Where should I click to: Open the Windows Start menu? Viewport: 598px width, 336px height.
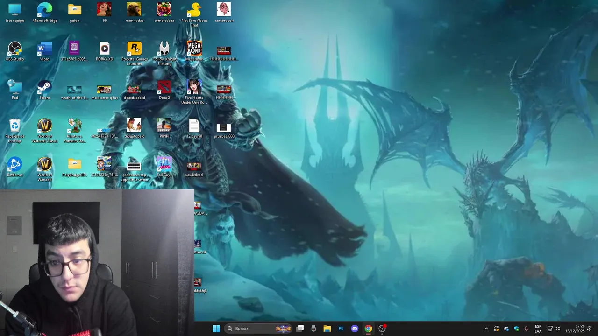coord(216,329)
